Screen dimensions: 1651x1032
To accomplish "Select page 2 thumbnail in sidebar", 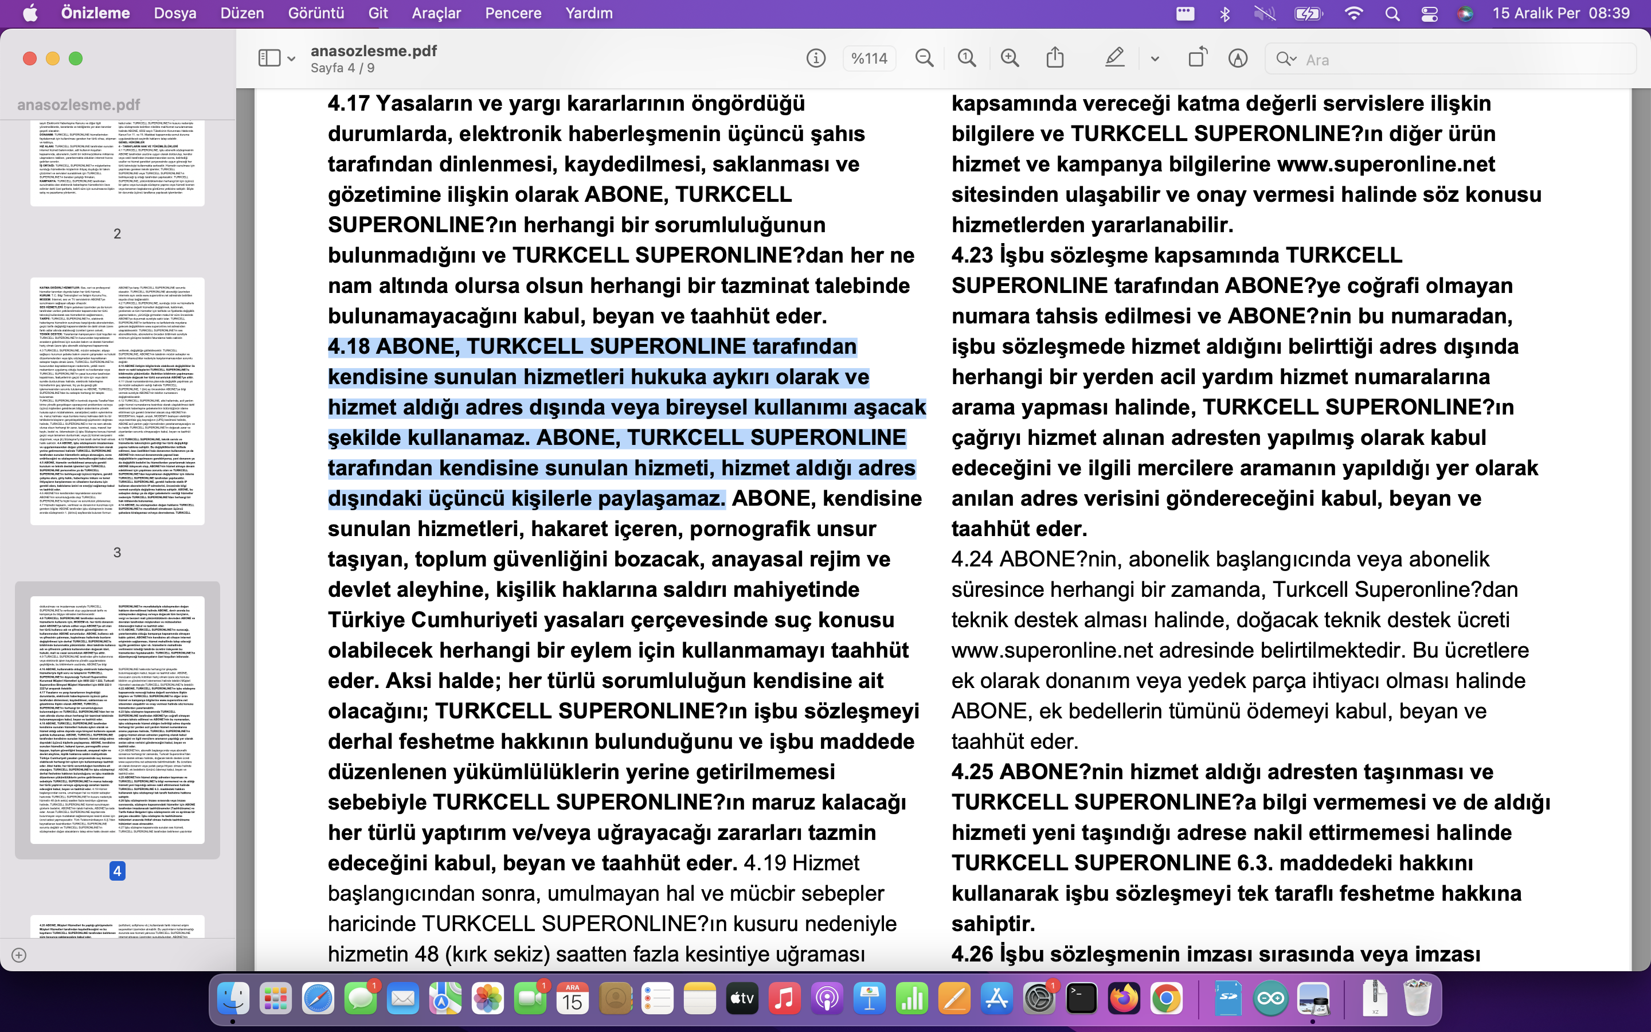I will [118, 164].
